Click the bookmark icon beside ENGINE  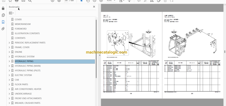pos(12,52)
